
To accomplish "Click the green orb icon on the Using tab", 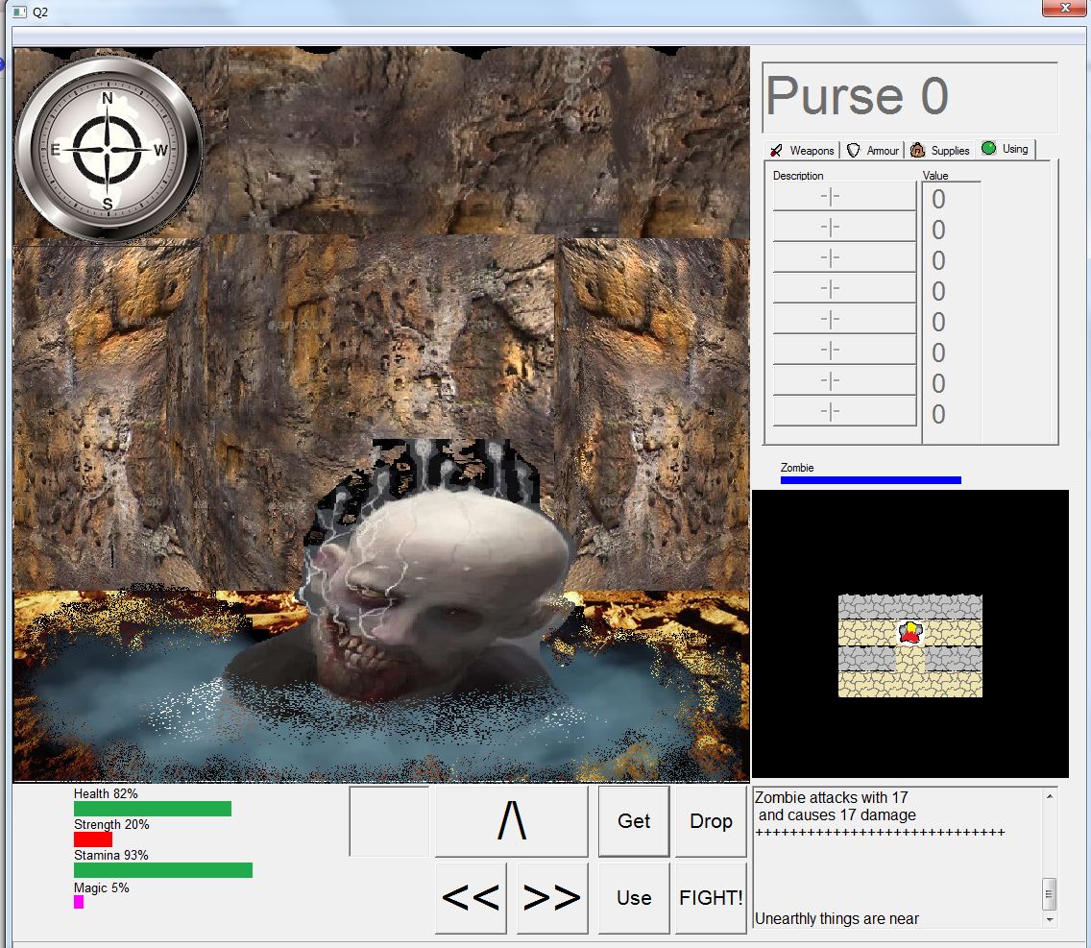I will 988,149.
